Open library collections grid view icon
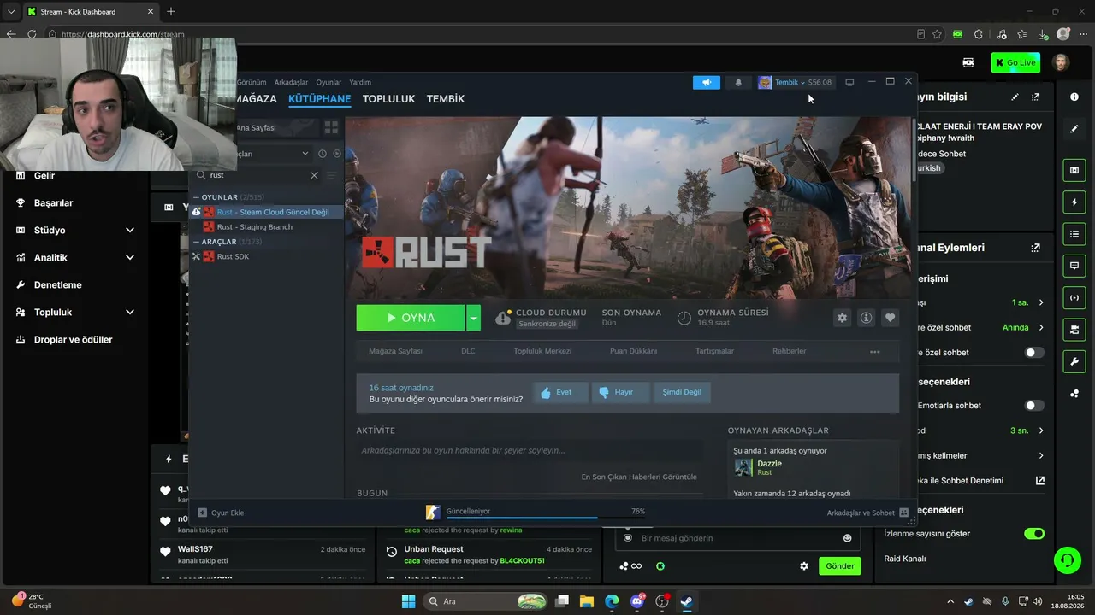This screenshot has width=1095, height=615. [331, 127]
